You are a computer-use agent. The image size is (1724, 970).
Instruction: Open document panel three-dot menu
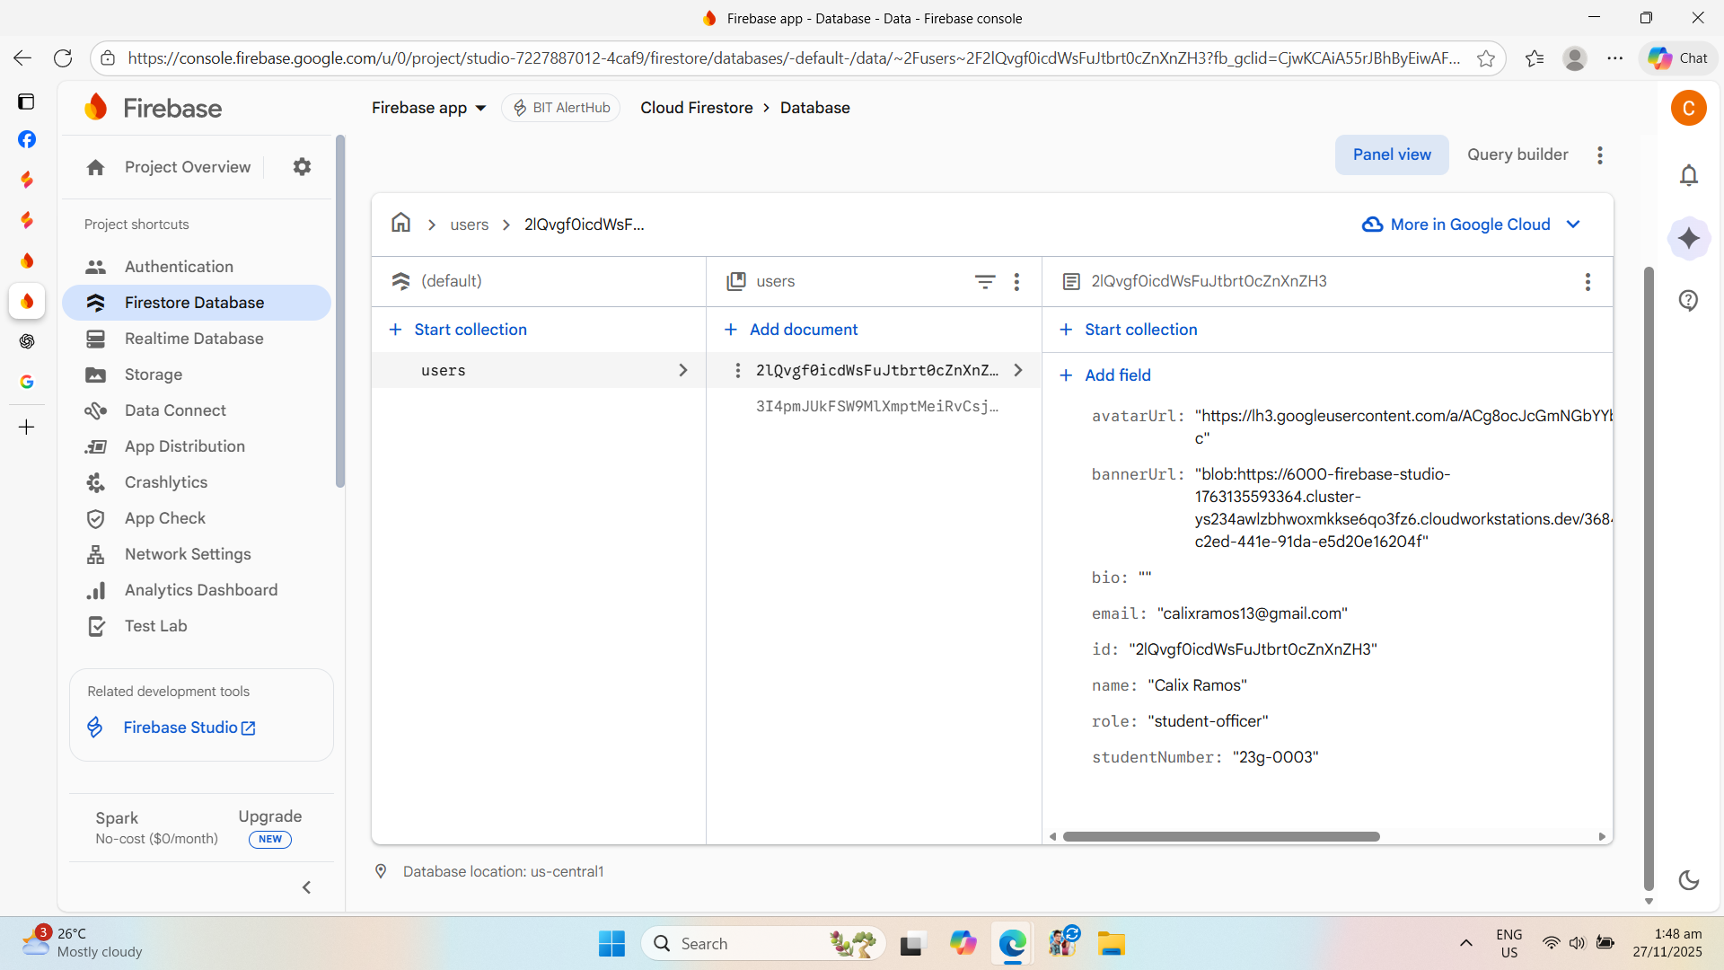1587,282
